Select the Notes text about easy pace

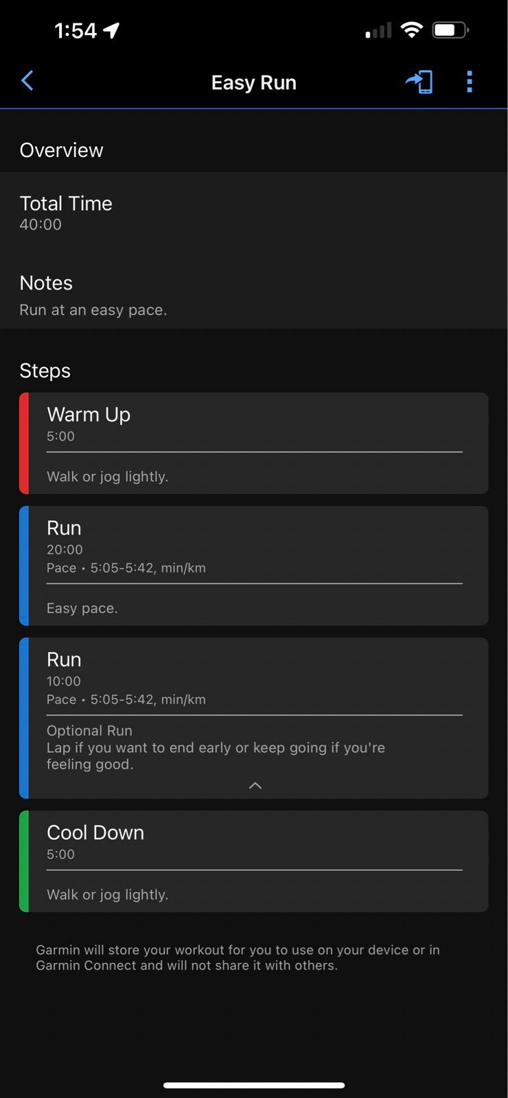[x=94, y=309]
